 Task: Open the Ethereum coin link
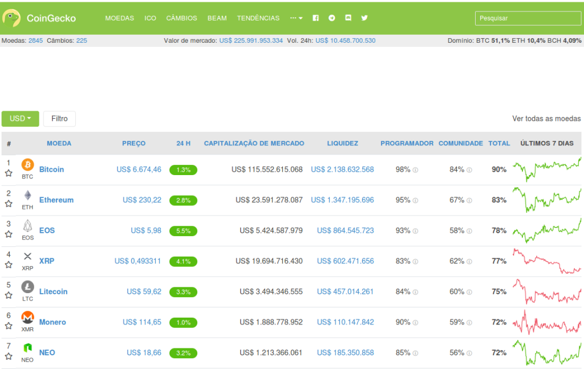tap(56, 200)
